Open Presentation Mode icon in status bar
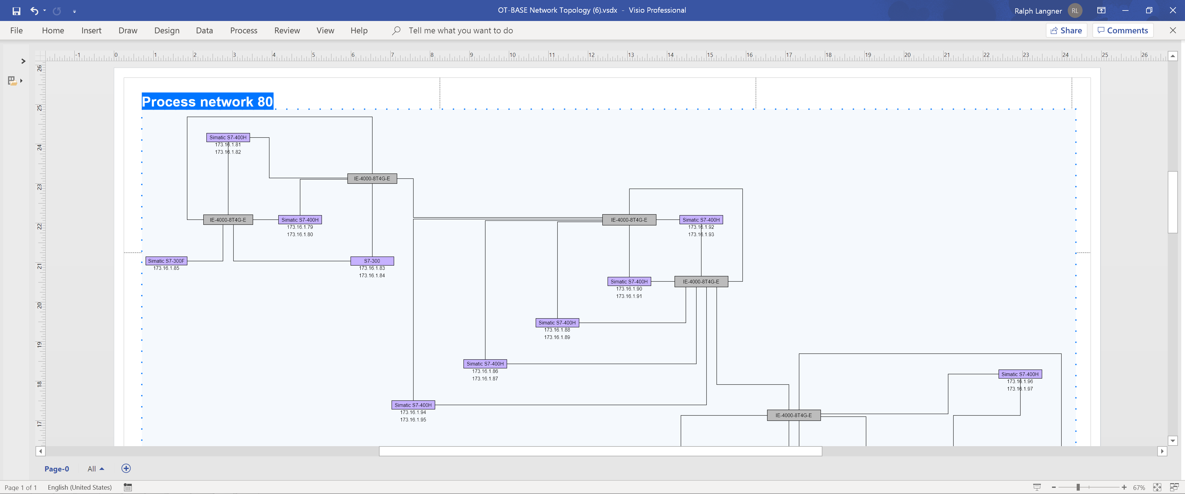 [x=1037, y=487]
